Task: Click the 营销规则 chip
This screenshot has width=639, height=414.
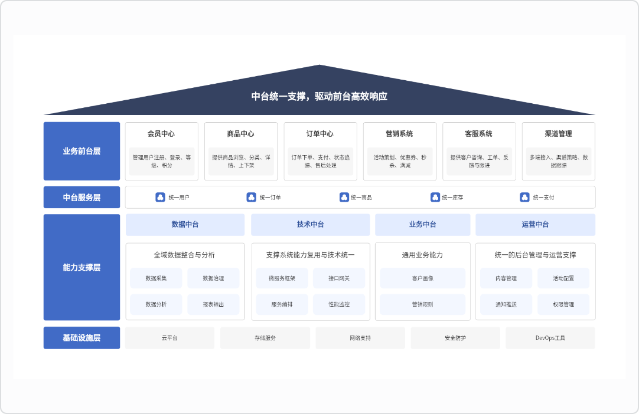Action: (423, 304)
